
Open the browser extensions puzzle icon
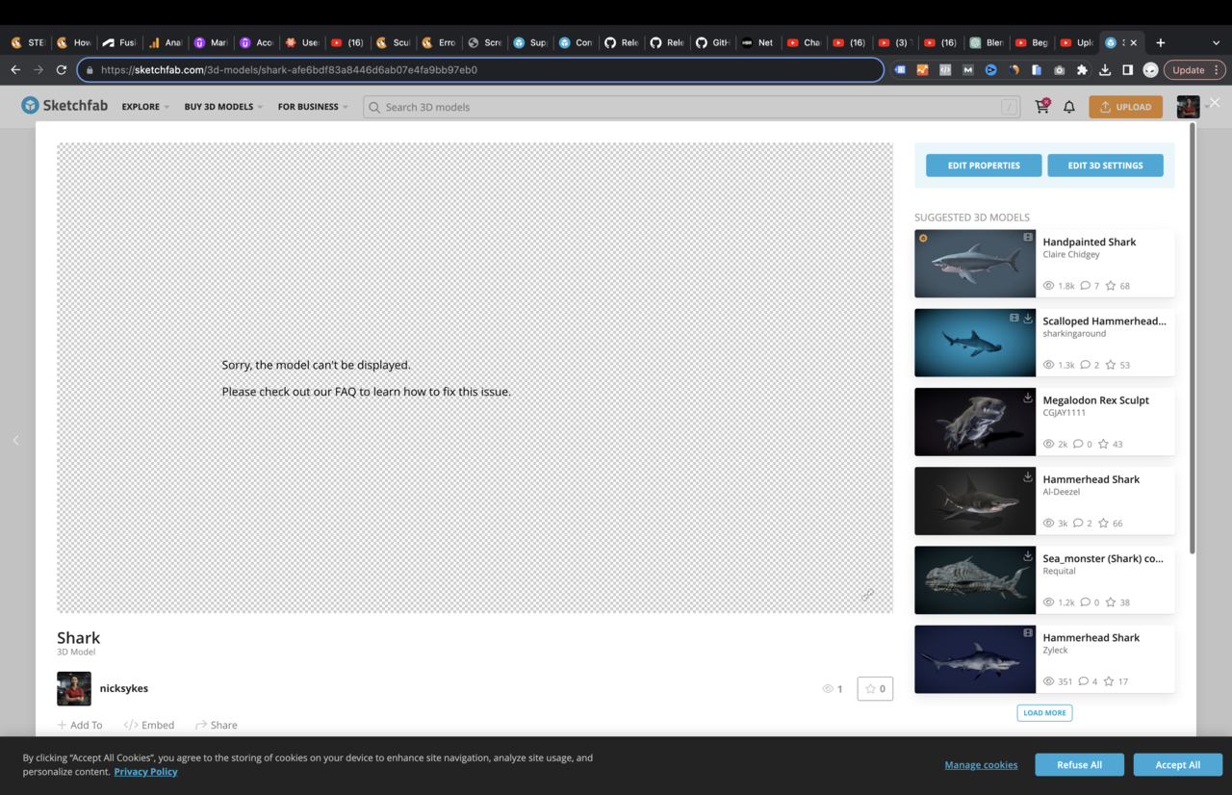1080,69
